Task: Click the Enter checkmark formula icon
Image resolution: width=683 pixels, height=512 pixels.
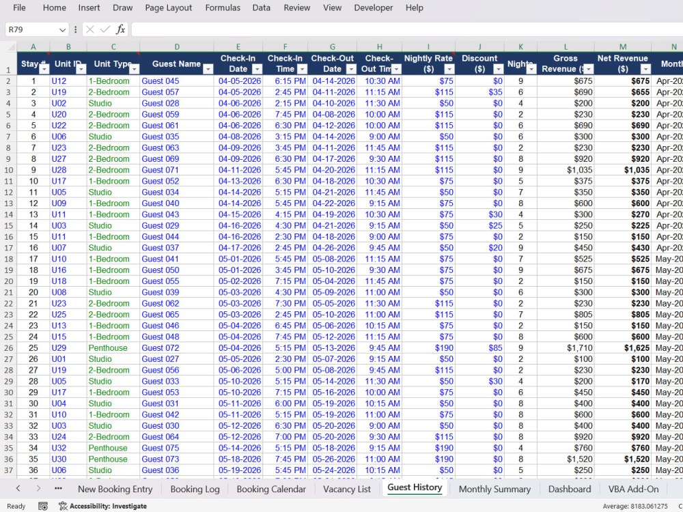Action: click(105, 29)
